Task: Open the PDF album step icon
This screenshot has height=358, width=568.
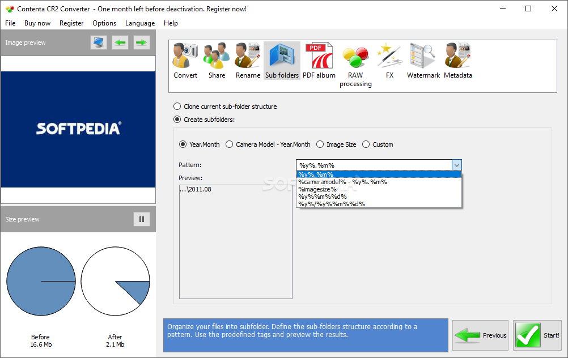Action: point(319,61)
